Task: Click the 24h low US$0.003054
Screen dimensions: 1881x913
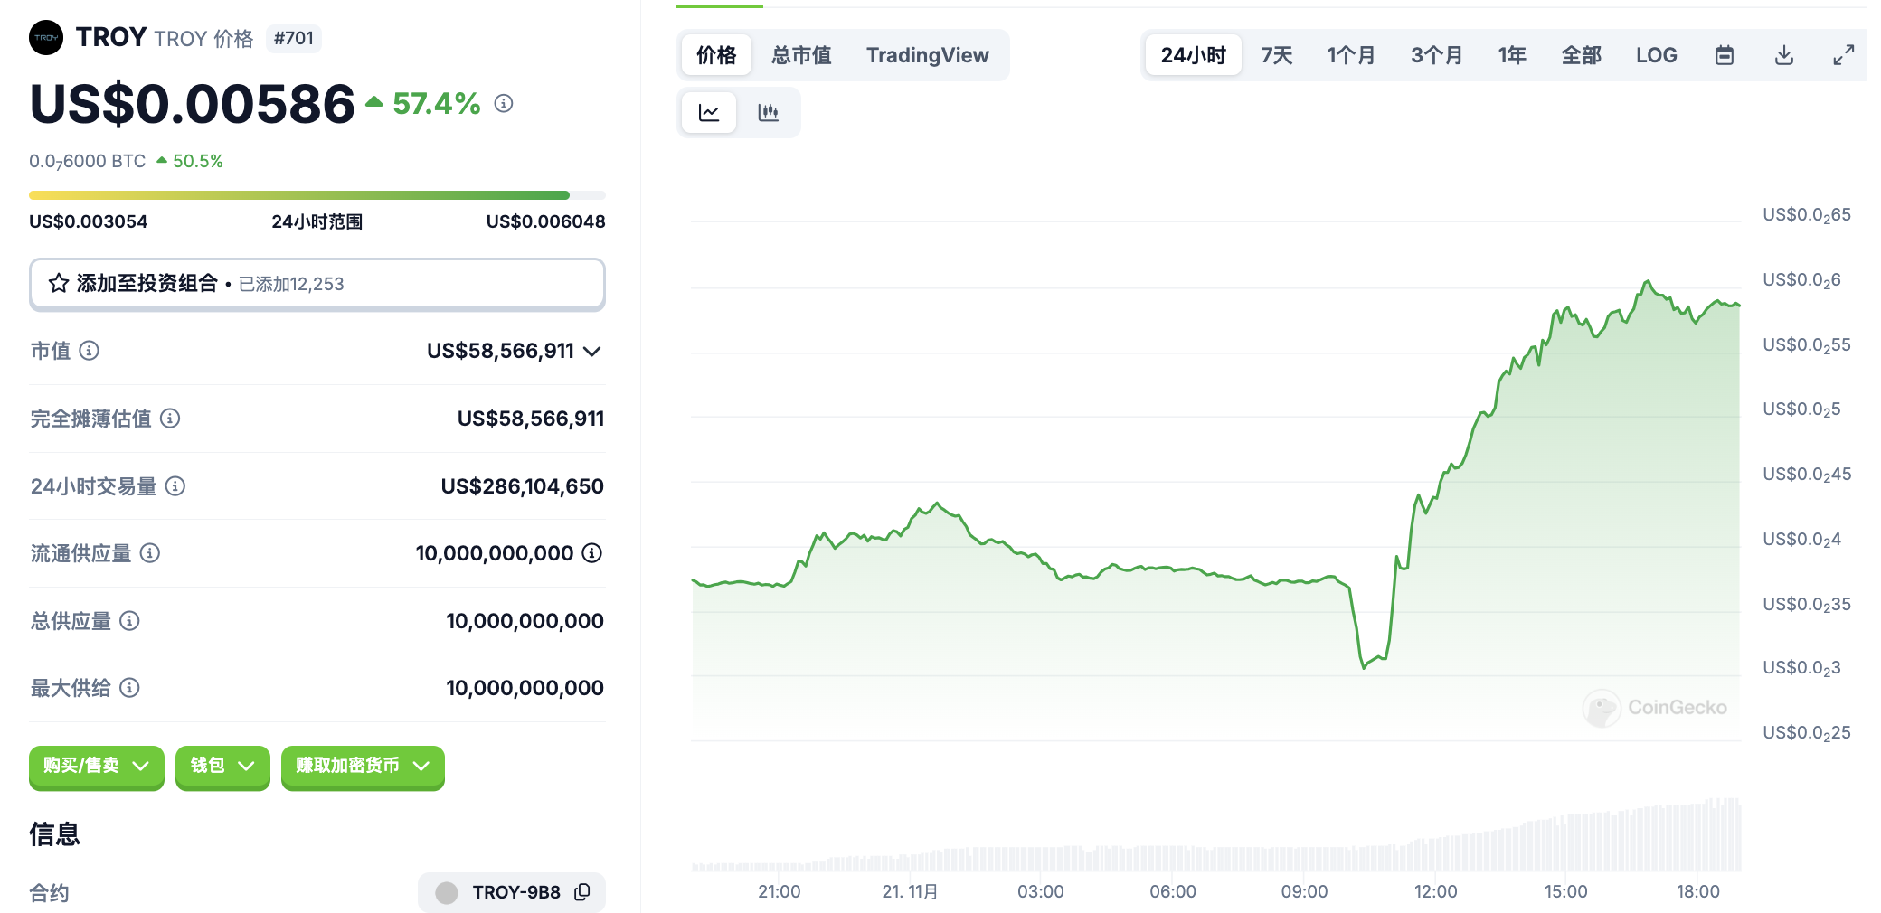Action: point(89,221)
